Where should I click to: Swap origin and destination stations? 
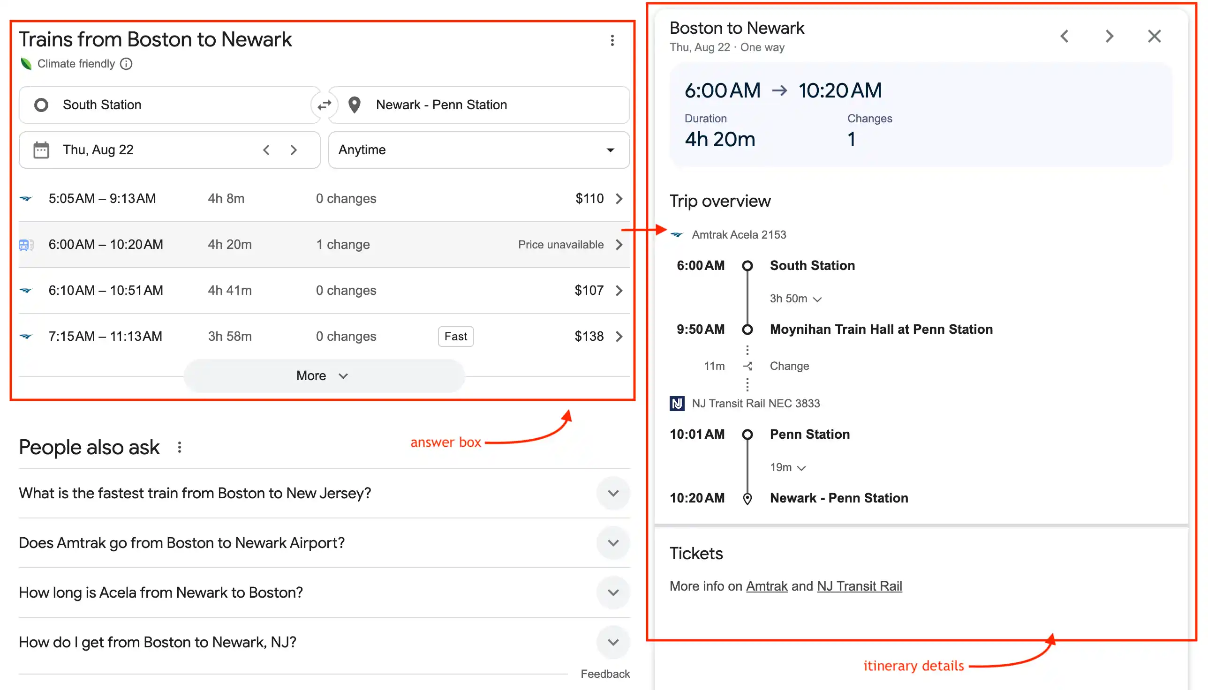(x=325, y=105)
